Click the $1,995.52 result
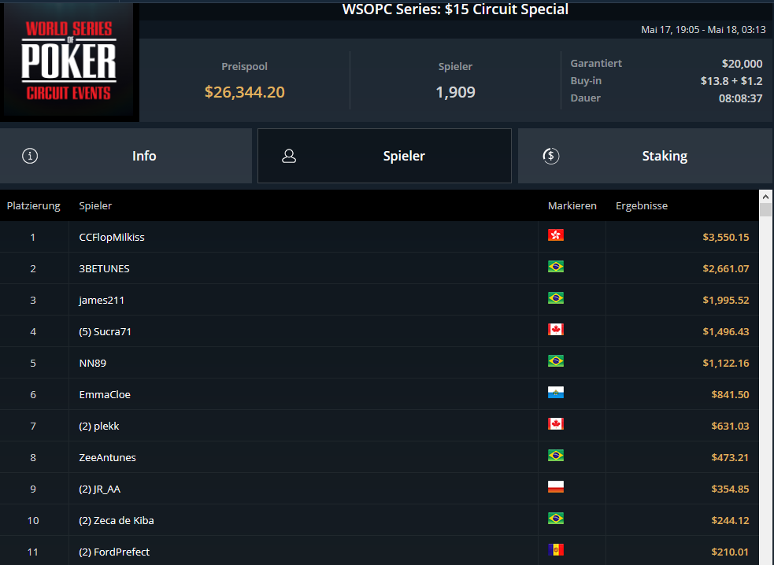Viewport: 774px width, 565px height. coord(726,300)
